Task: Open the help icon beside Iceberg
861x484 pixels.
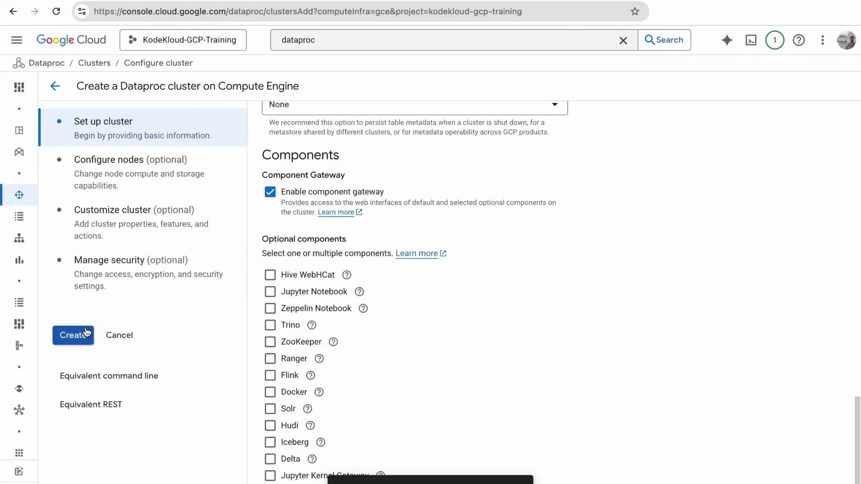Action: pyautogui.click(x=321, y=442)
